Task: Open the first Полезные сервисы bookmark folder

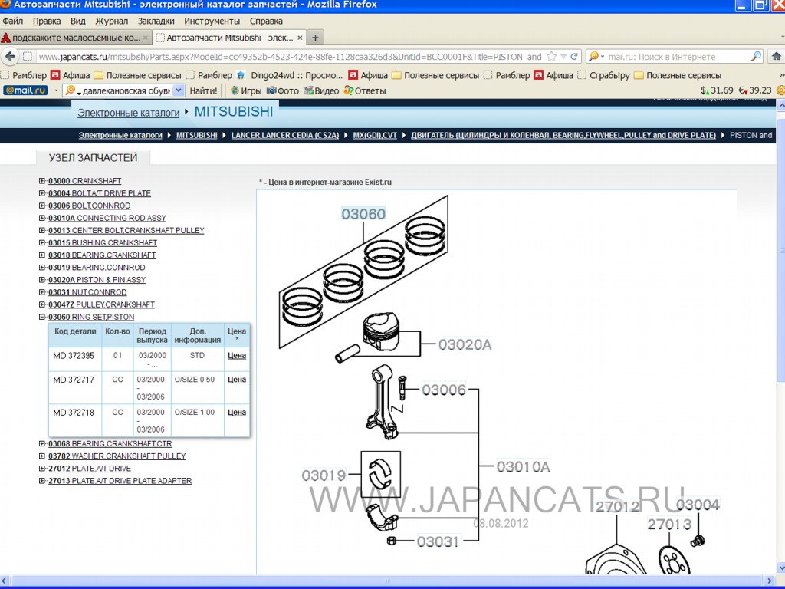Action: click(x=138, y=75)
